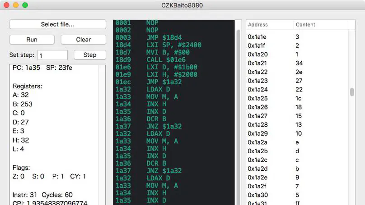Focus the Set step input field
Viewport: 365px width, 205px height.
coord(52,55)
